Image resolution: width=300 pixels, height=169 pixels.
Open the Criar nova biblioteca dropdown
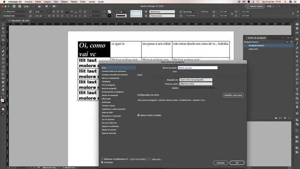140,159
